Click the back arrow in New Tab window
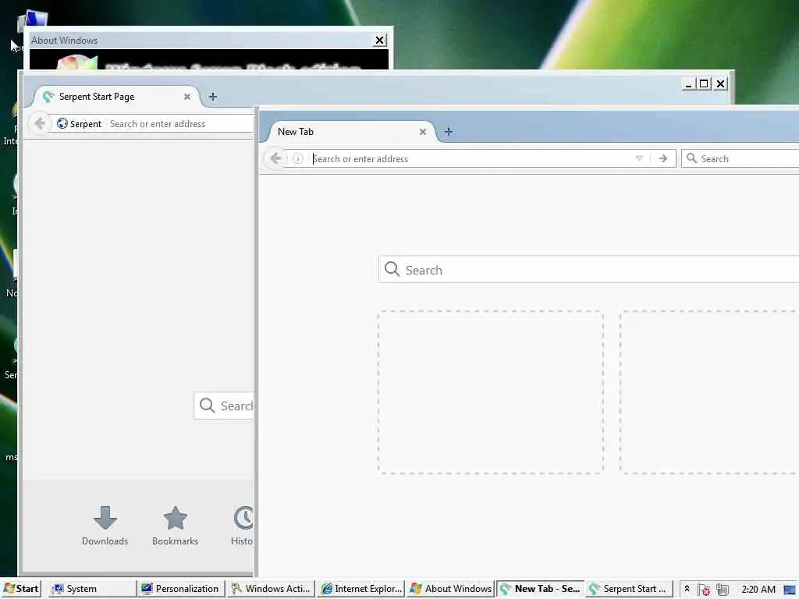Screen dimensions: 799x599 point(275,158)
